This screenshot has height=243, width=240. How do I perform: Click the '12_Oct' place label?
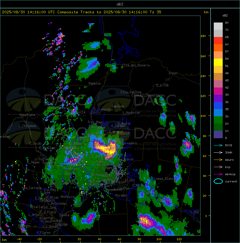point(130,180)
